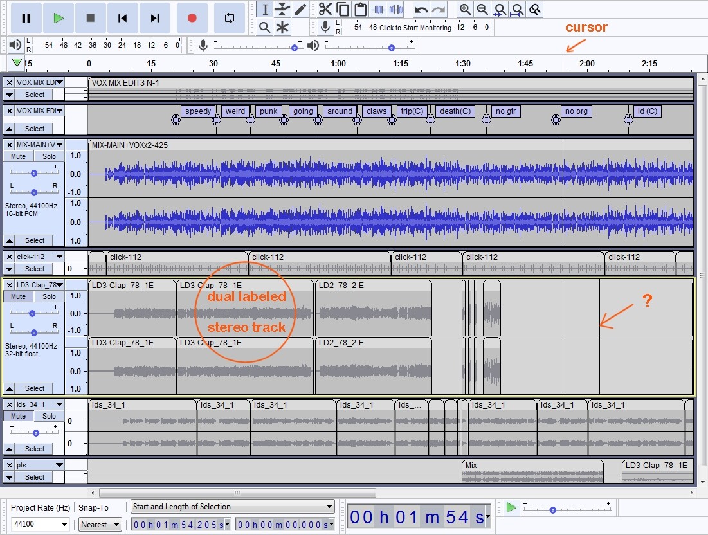
Task: Cut selection with the scissors icon
Action: pos(325,10)
